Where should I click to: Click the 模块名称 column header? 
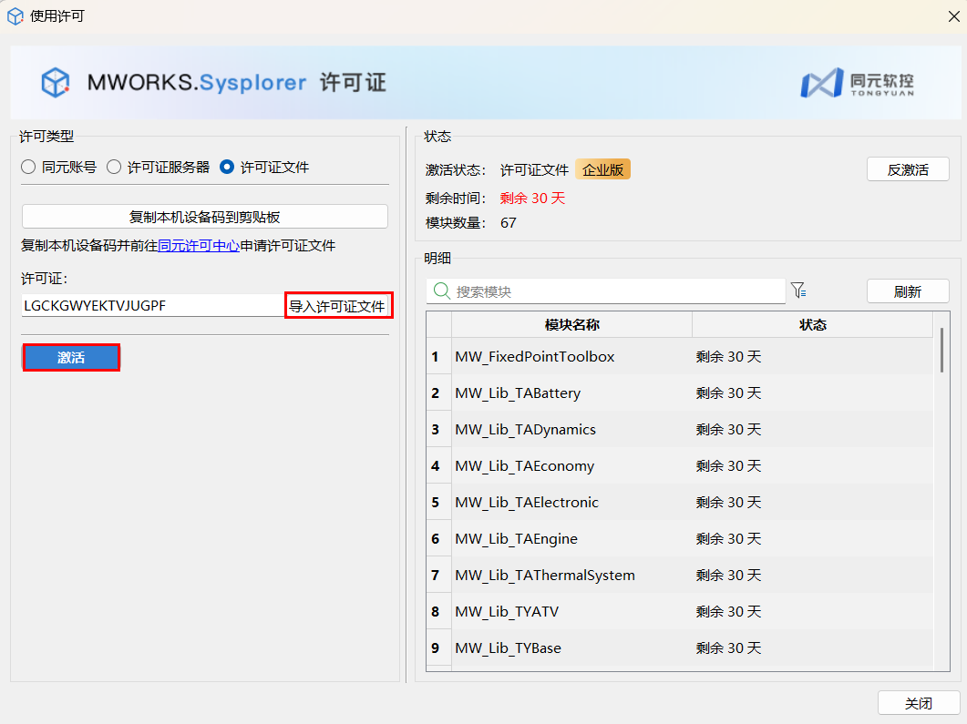571,325
